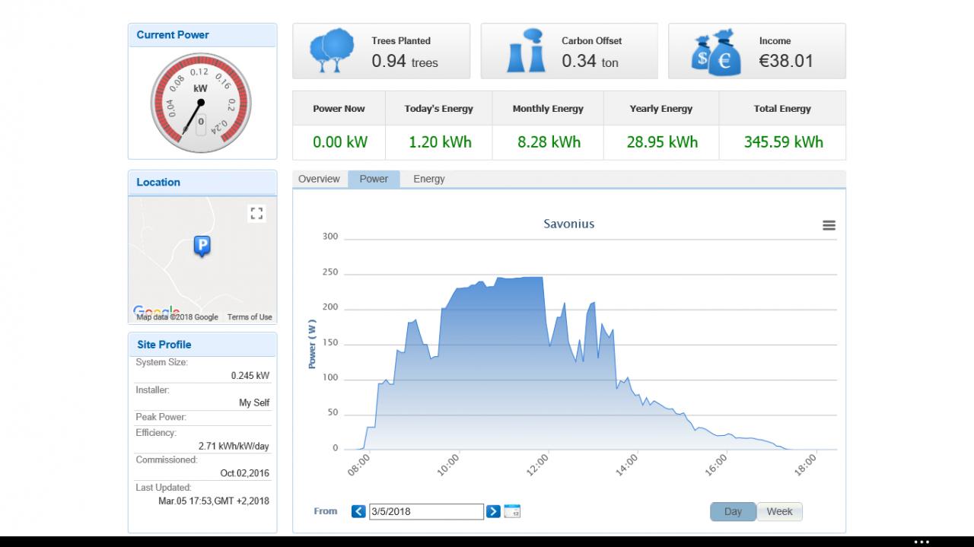Click the three-dot menu at bottom right

[921, 542]
